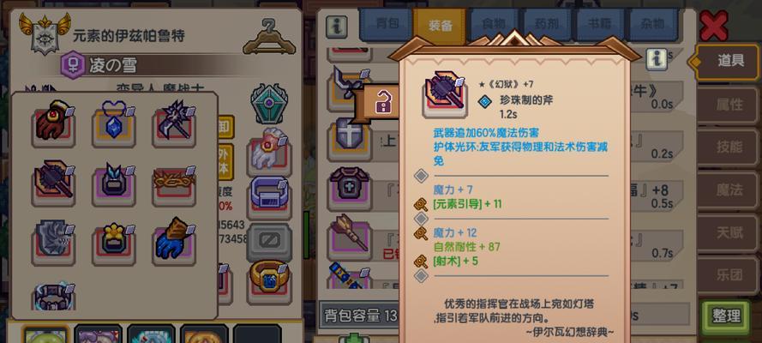
Task: Open the pearl flail item thumbnail
Action: (x=445, y=95)
